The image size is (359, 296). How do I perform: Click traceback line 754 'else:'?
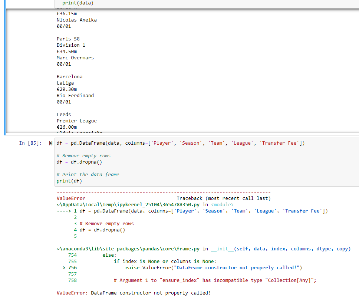(92, 255)
